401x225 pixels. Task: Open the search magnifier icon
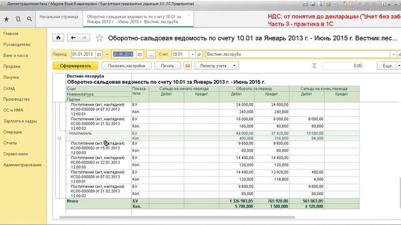tap(29, 19)
